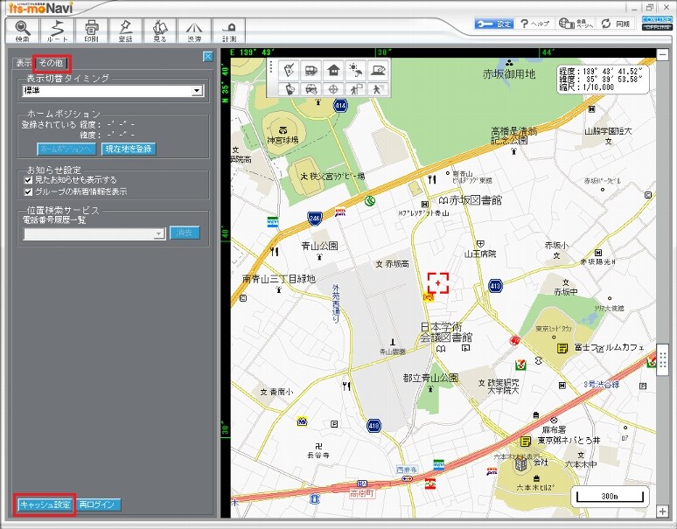Toggle 見たお知らせも表示する checkbox
The image size is (677, 529).
pos(29,180)
